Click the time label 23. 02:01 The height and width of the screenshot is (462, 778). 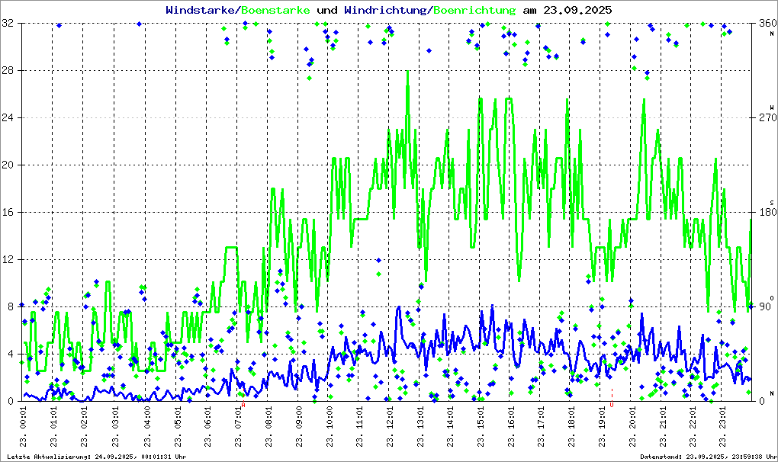click(83, 426)
